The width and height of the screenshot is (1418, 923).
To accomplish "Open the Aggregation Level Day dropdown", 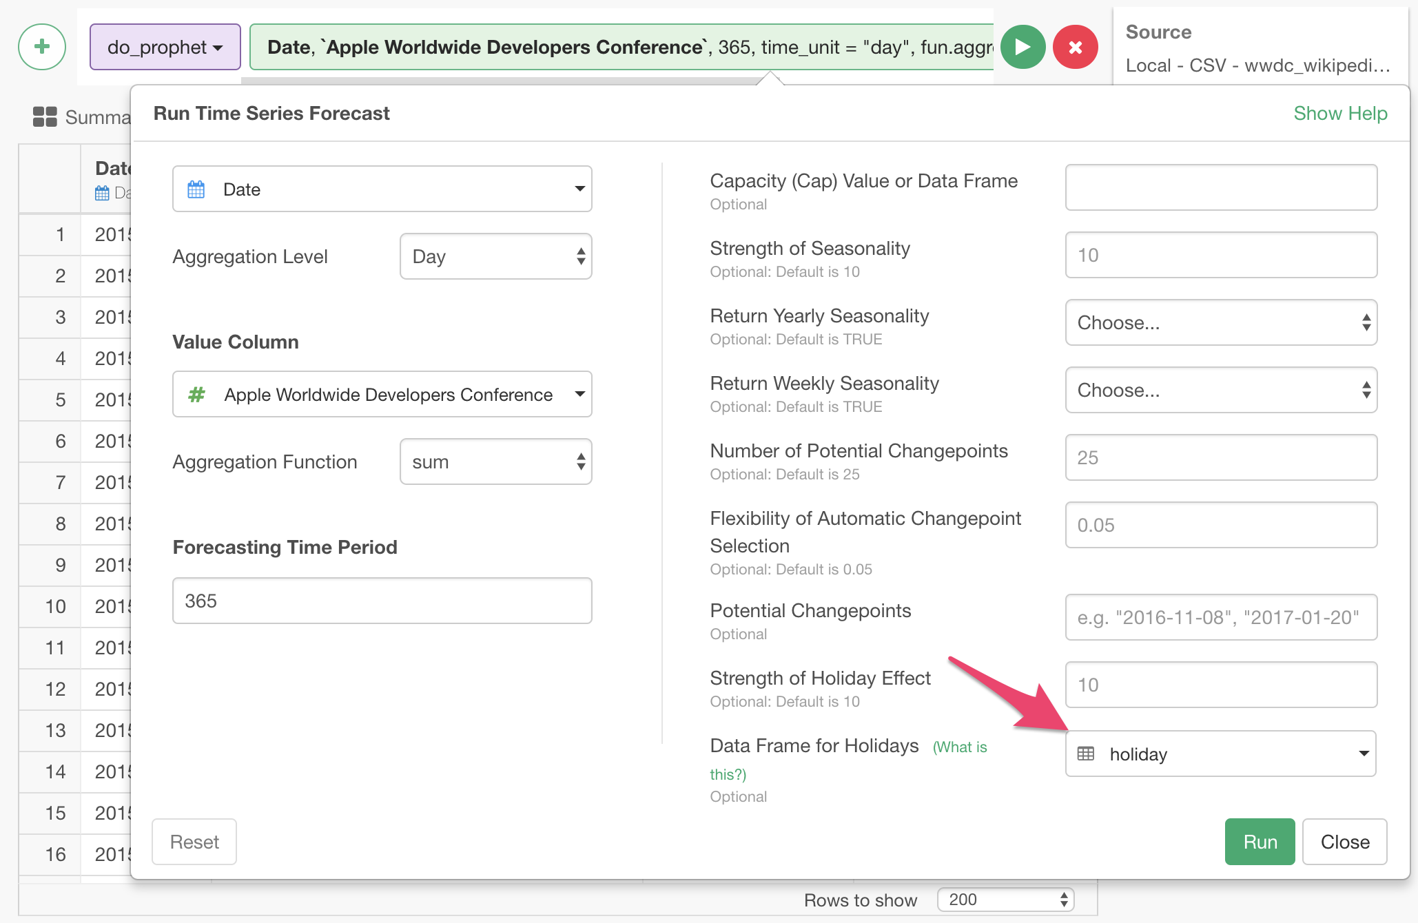I will 495,257.
